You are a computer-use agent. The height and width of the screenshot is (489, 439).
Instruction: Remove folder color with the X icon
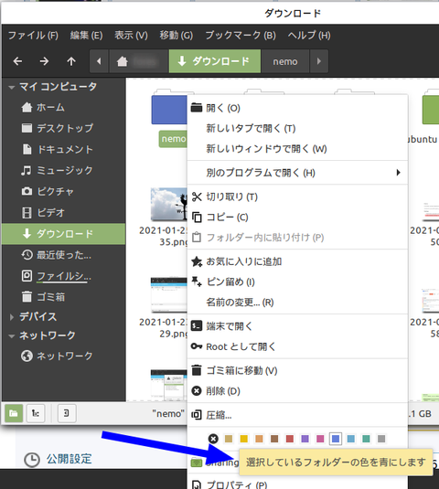tap(213, 439)
